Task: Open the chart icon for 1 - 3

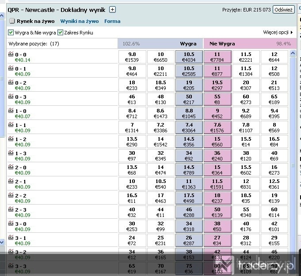Action: 11,153
